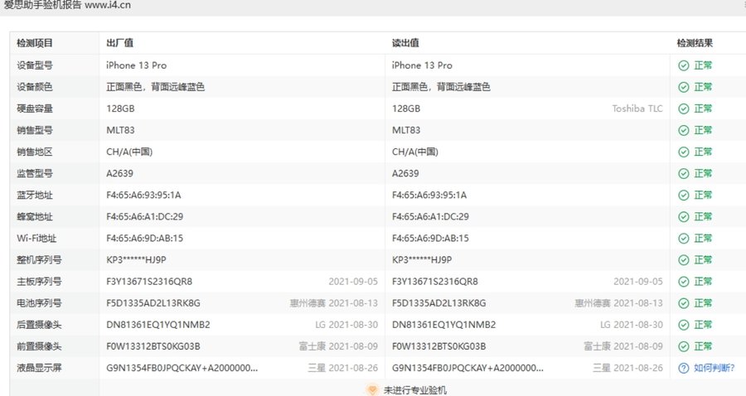746x396 pixels.
Task: Select the 前置摄像头 row label
Action: coord(39,346)
